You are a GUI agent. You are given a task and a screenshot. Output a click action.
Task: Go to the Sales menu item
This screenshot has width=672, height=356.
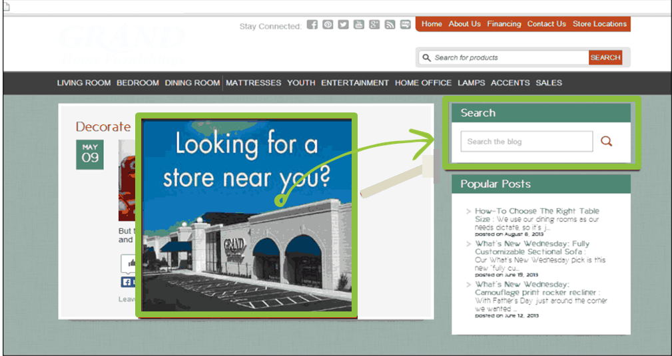[x=549, y=83]
